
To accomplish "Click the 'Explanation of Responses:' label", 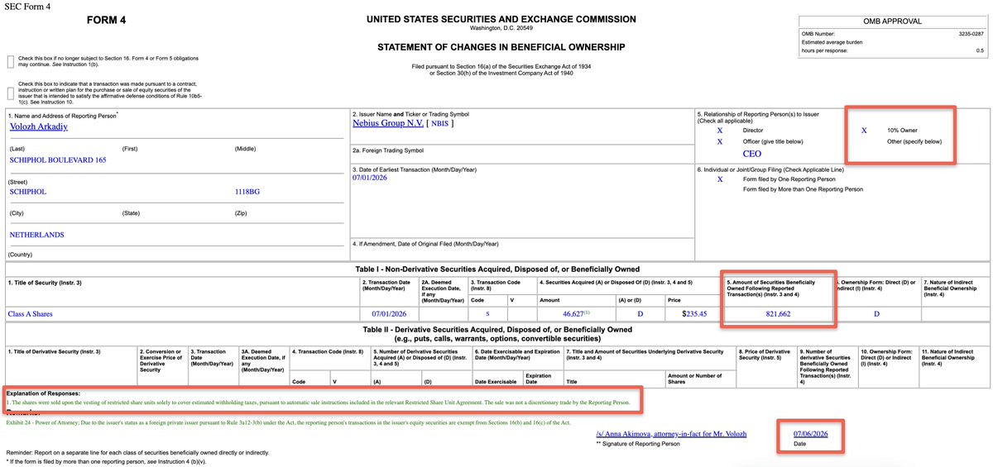I will click(42, 393).
